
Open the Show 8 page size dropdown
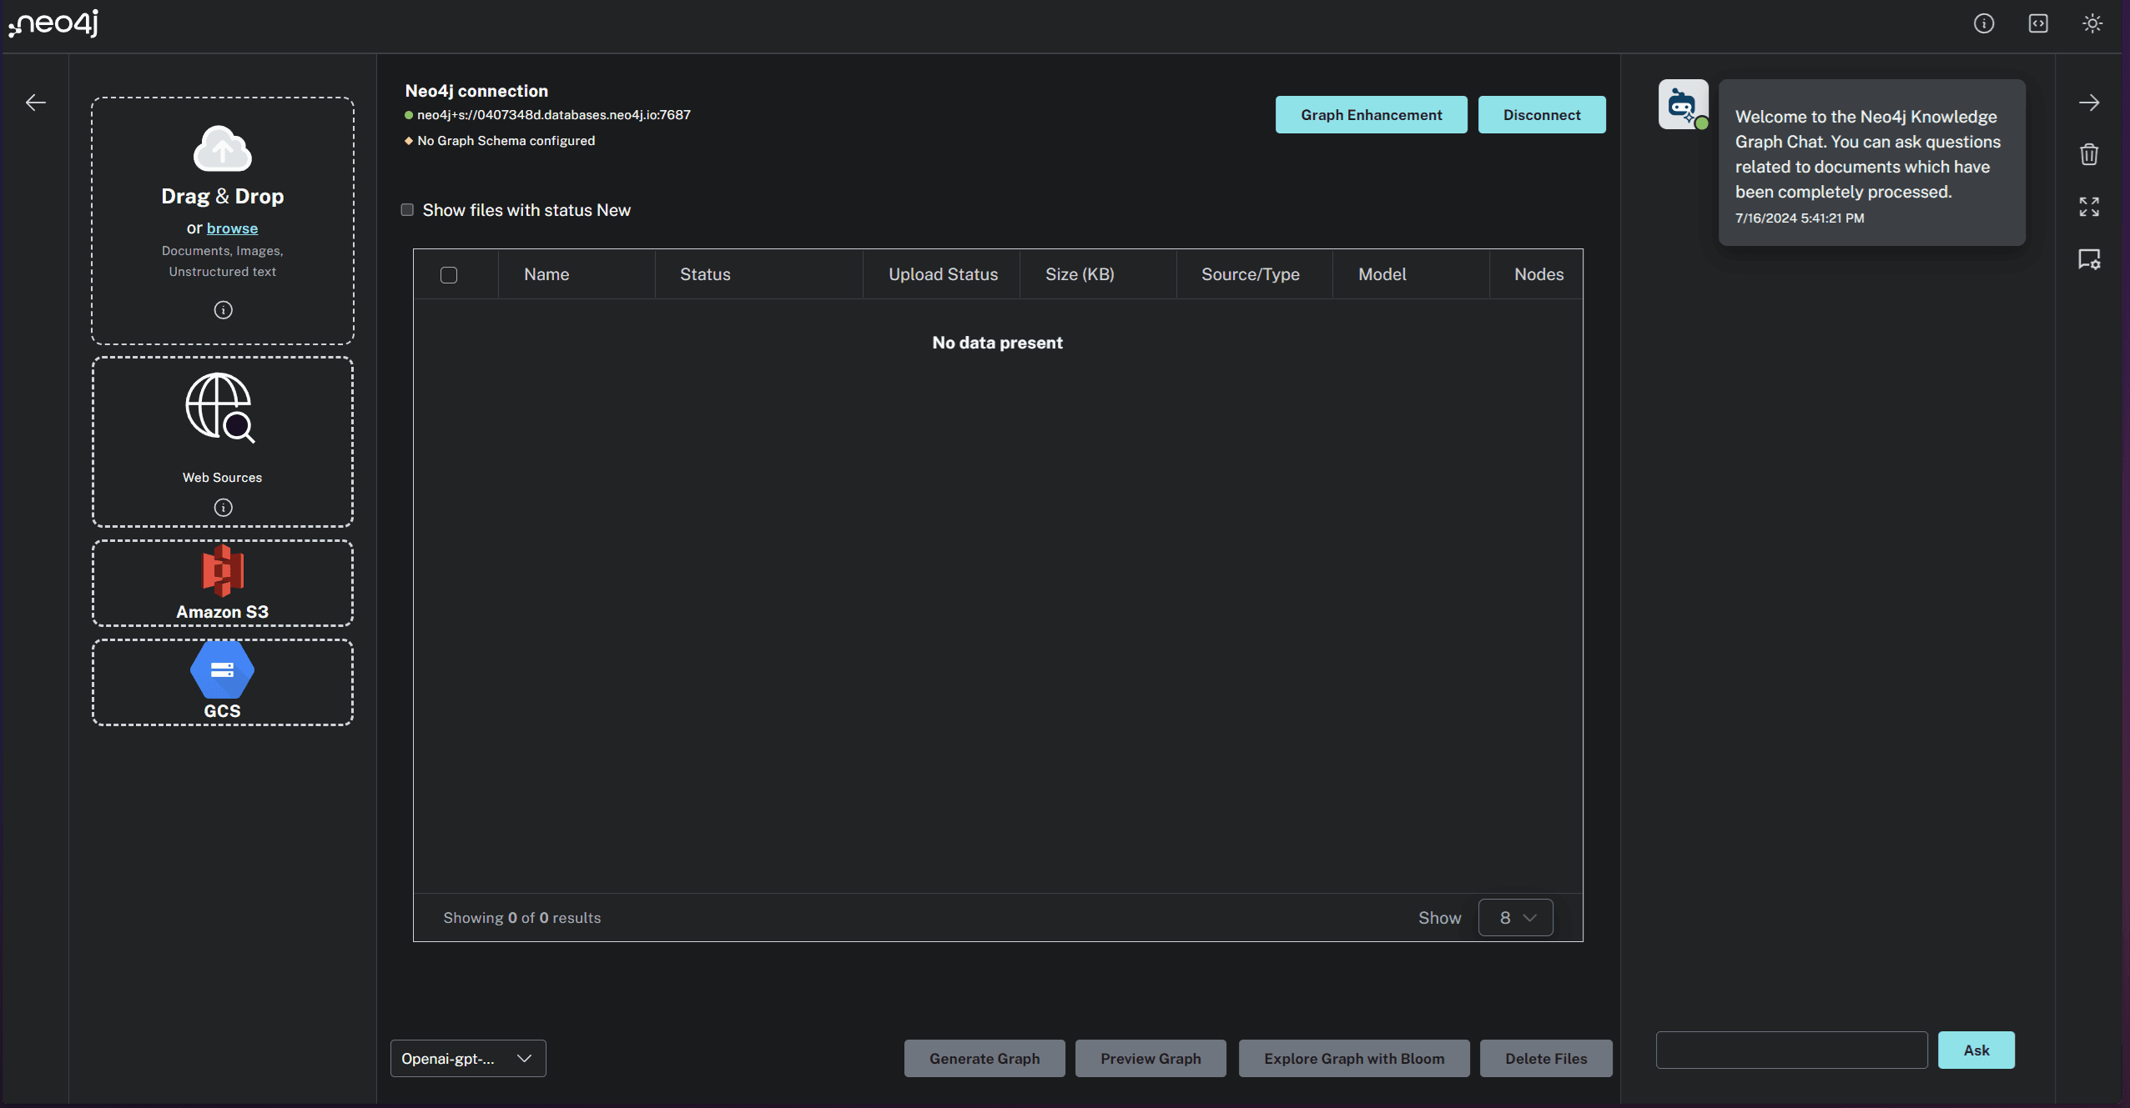[1516, 918]
